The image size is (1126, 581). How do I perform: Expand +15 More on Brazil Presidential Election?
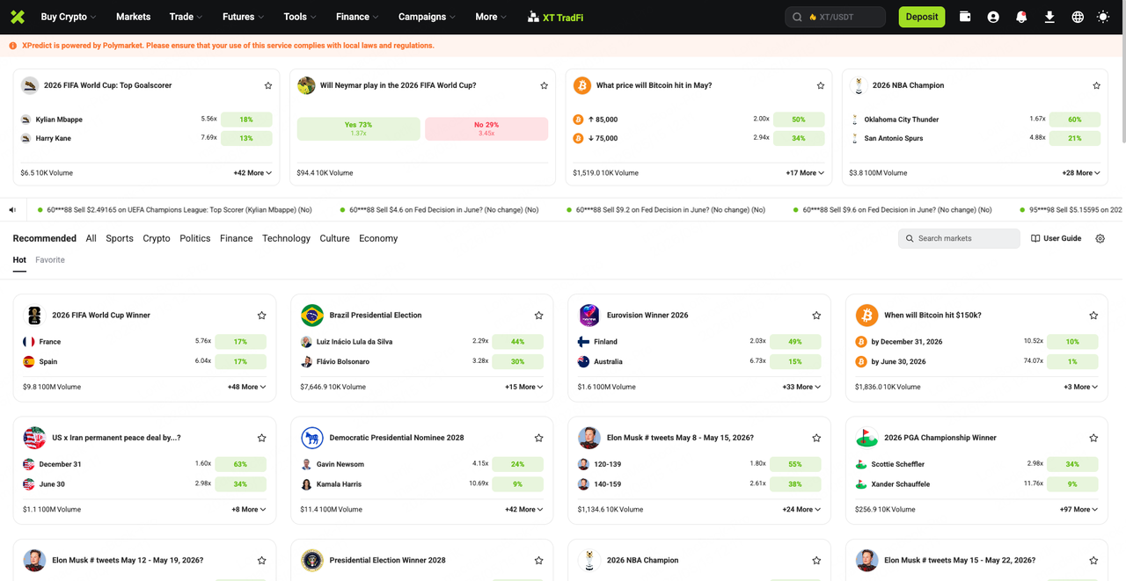(523, 387)
